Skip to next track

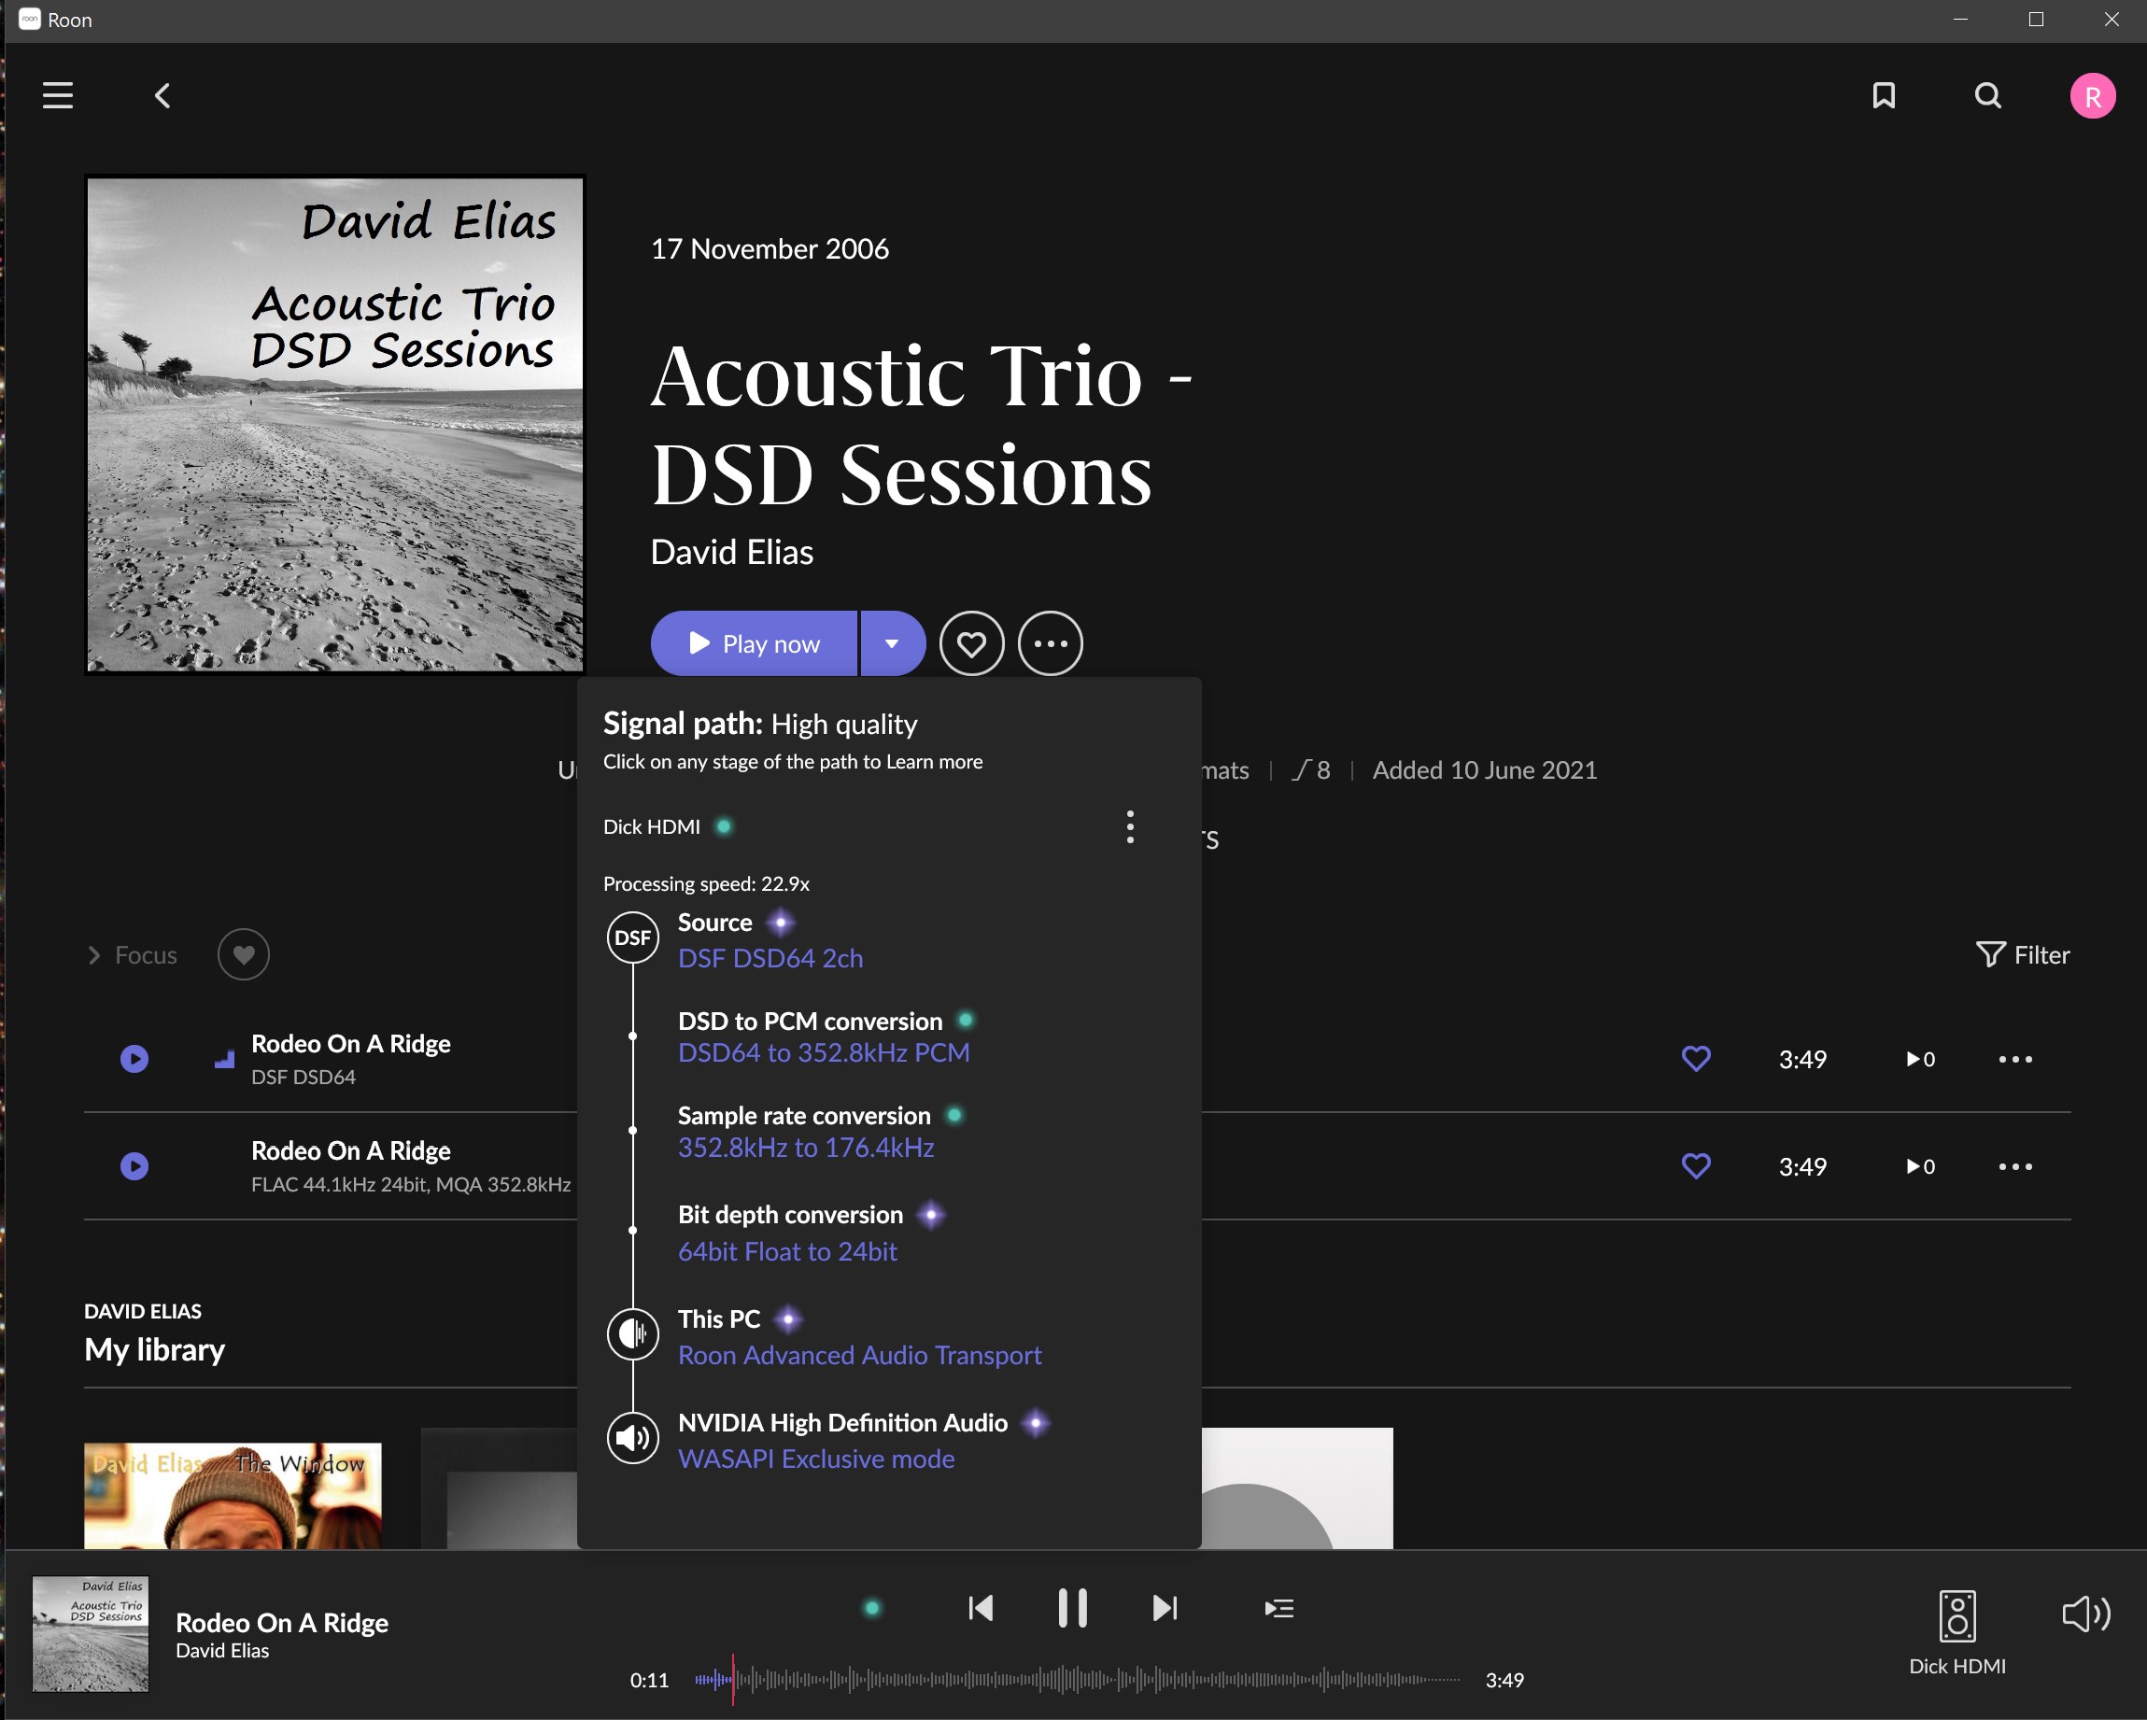pyautogui.click(x=1165, y=1607)
